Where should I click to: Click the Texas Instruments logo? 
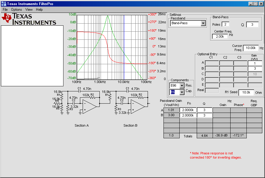pos(29,19)
